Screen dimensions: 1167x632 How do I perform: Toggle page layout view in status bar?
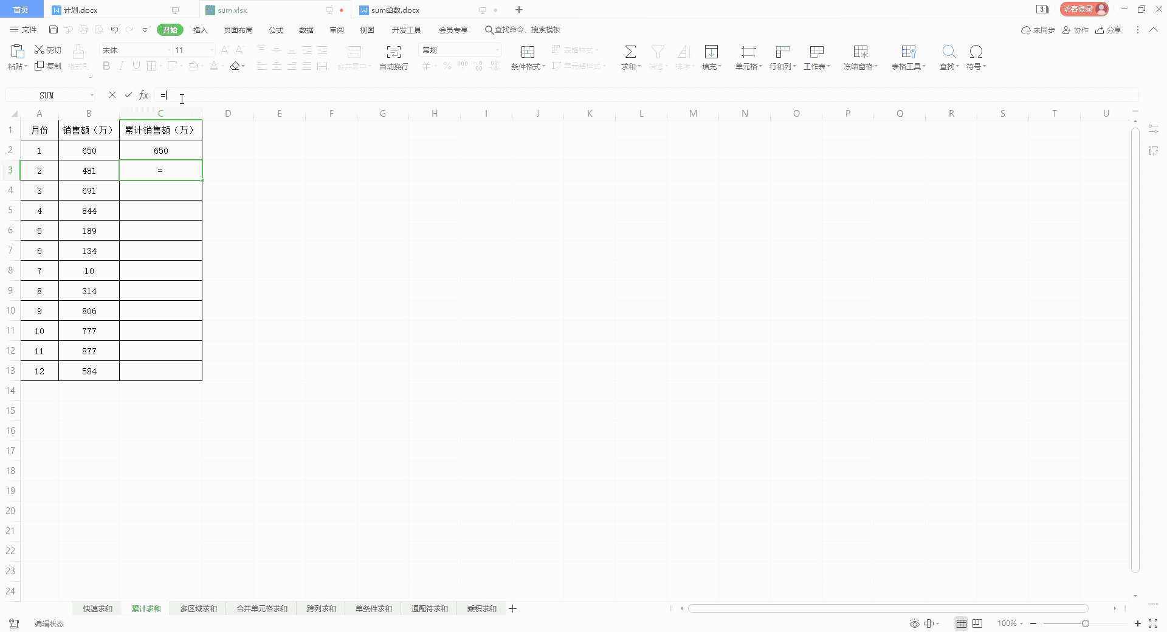(977, 623)
